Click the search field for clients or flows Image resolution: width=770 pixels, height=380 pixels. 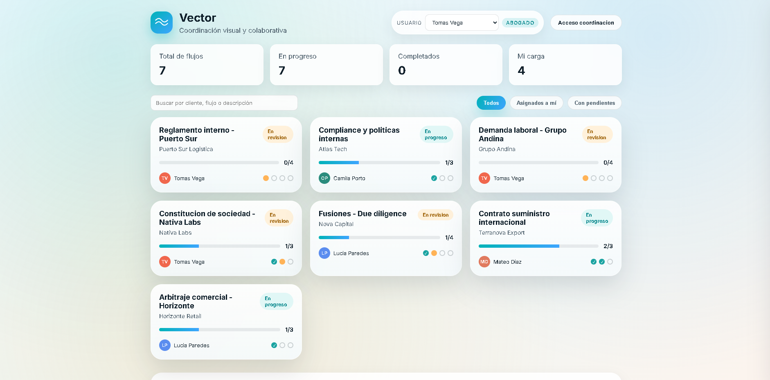pos(224,103)
